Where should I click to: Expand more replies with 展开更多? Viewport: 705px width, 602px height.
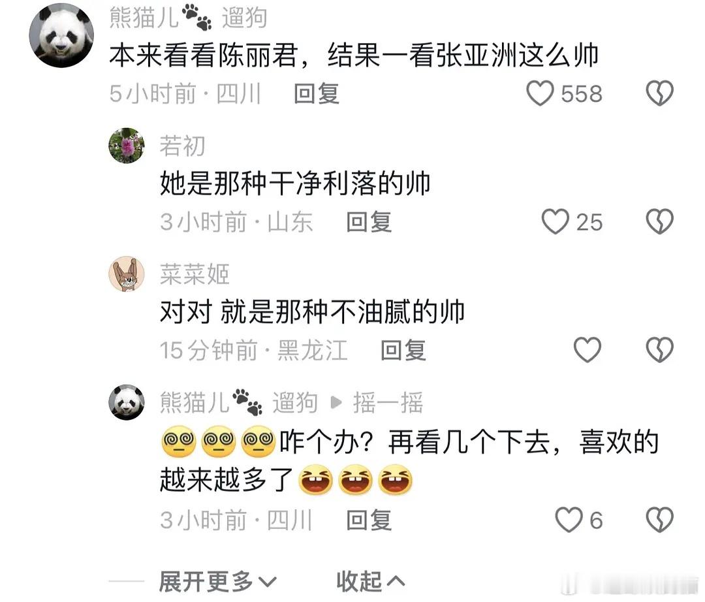(x=217, y=582)
